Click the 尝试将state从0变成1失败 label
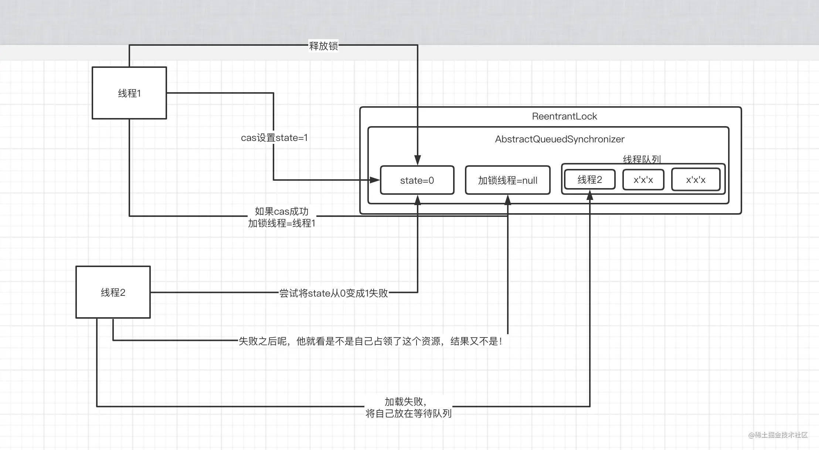Image resolution: width=819 pixels, height=450 pixels. [x=333, y=293]
